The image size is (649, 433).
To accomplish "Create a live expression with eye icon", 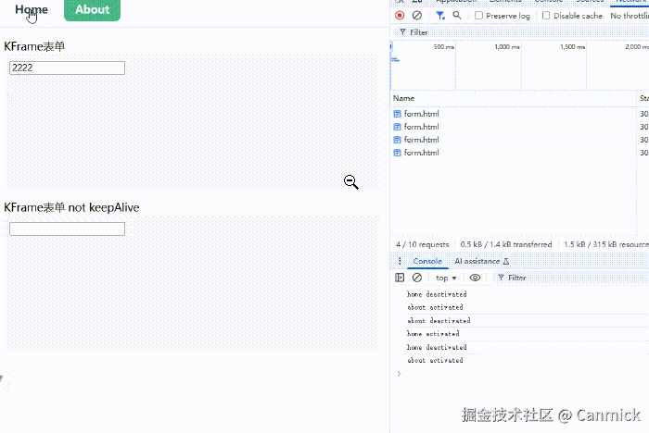I will point(475,278).
